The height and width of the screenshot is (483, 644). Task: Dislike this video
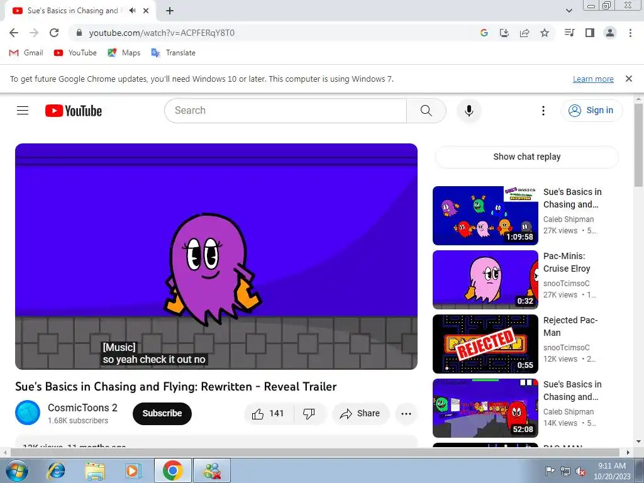[x=309, y=414]
